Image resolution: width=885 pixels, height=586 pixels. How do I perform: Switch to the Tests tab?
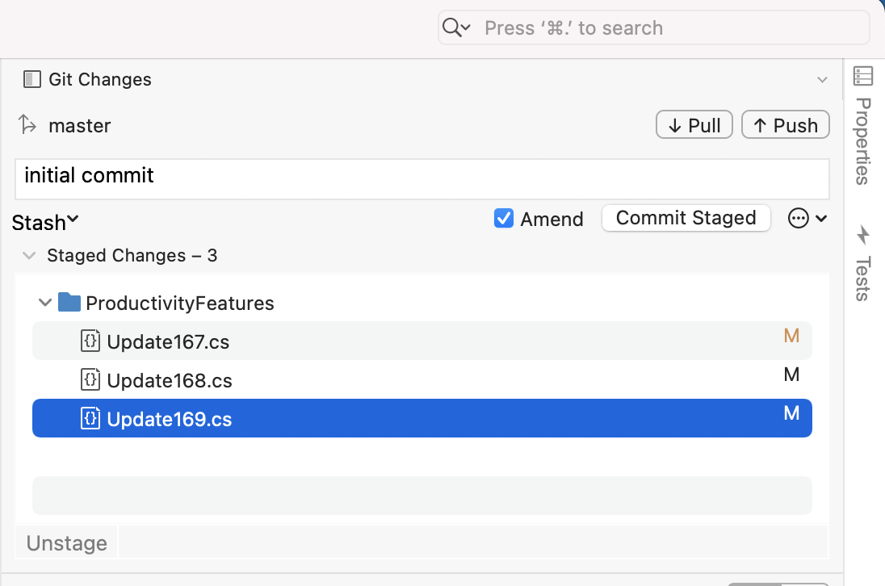[862, 278]
